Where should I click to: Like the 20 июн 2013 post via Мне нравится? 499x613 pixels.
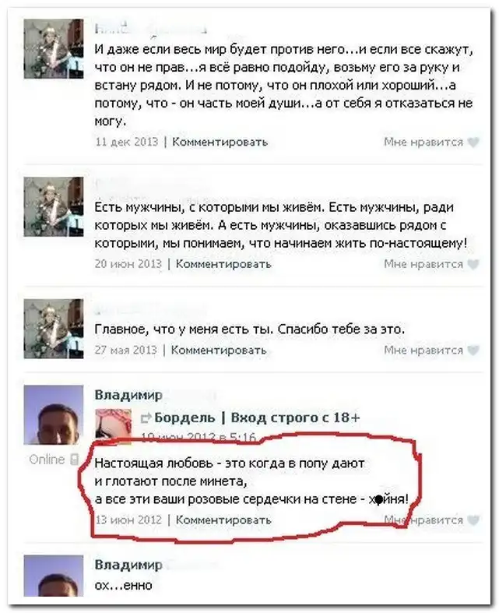(x=423, y=264)
